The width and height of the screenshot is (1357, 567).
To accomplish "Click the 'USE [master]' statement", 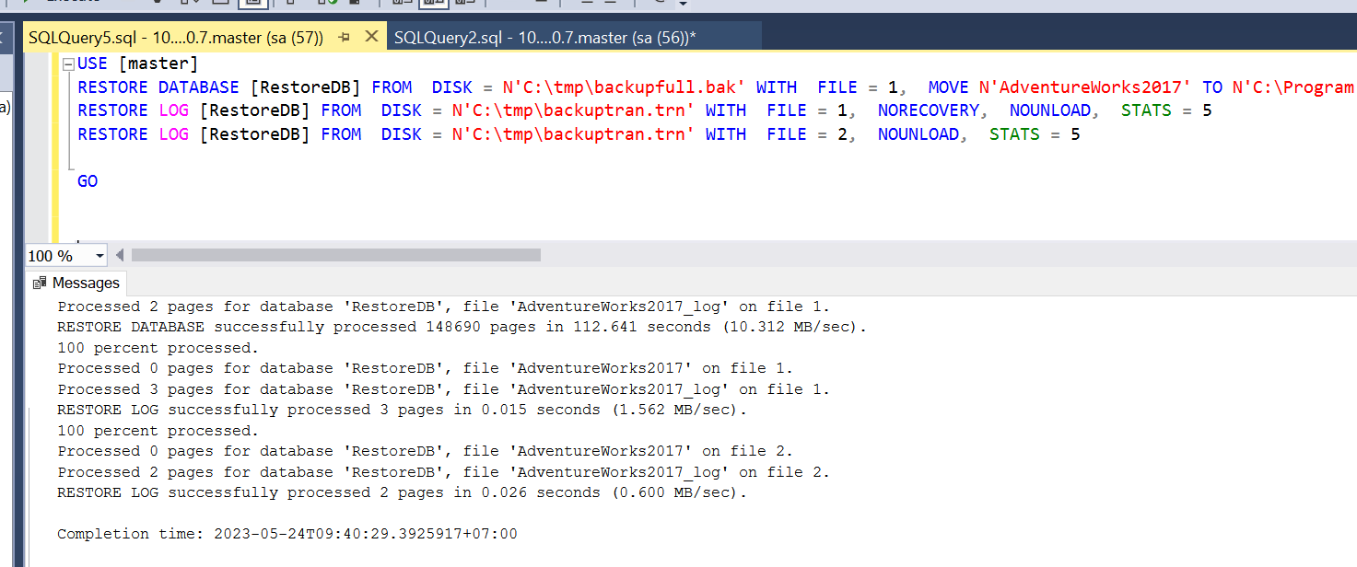I will tap(137, 64).
